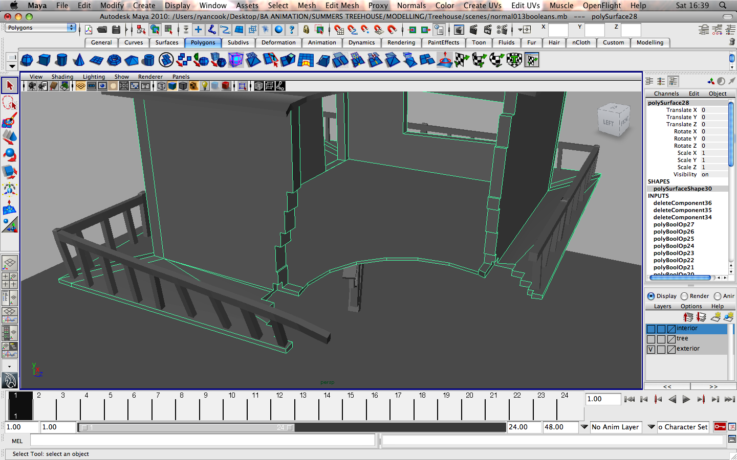The width and height of the screenshot is (737, 460).
Task: Click the New Scene icon
Action: [x=89, y=30]
